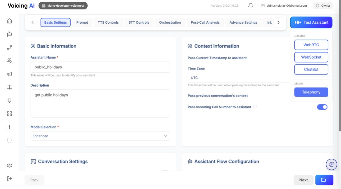
Task: Click the Test Assistant button
Action: tap(311, 22)
